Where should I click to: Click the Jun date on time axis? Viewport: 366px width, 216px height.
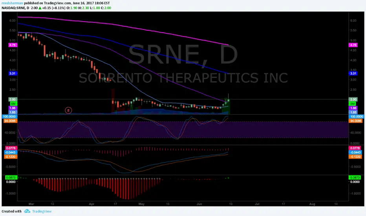pos(199,204)
